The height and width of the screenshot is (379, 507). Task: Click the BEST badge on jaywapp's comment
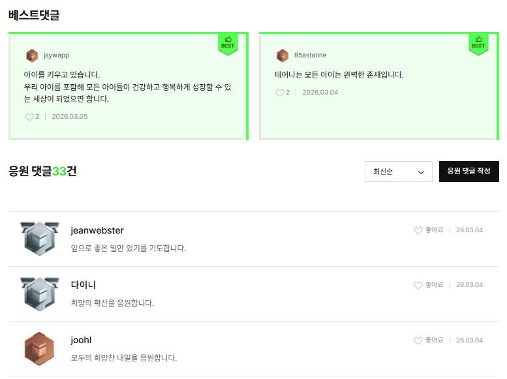coord(228,44)
